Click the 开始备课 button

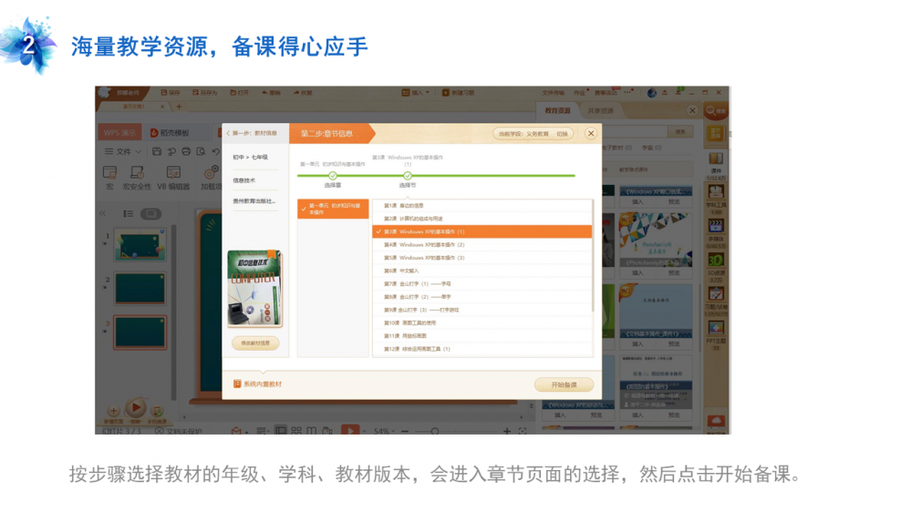(564, 384)
